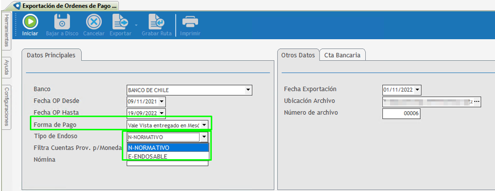Click the BANCO DE CHILE value
The height and width of the screenshot is (191, 495).
tap(148, 90)
